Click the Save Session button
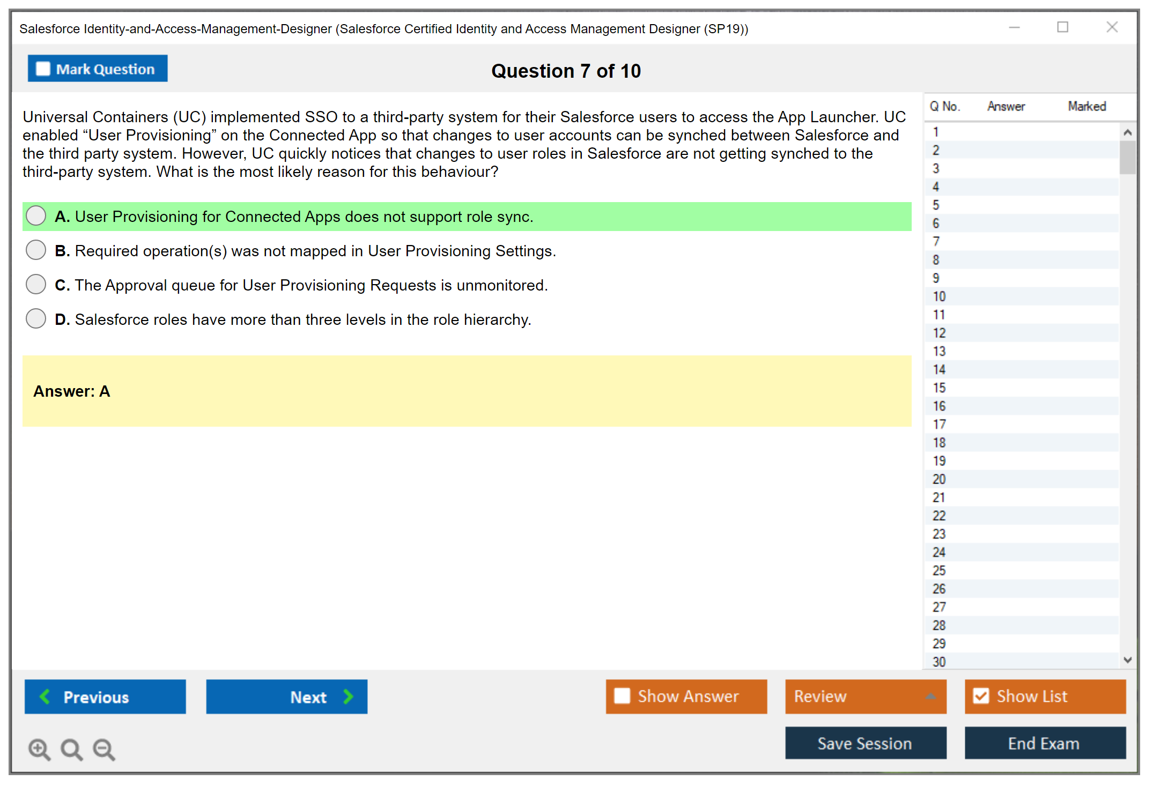 tap(865, 743)
